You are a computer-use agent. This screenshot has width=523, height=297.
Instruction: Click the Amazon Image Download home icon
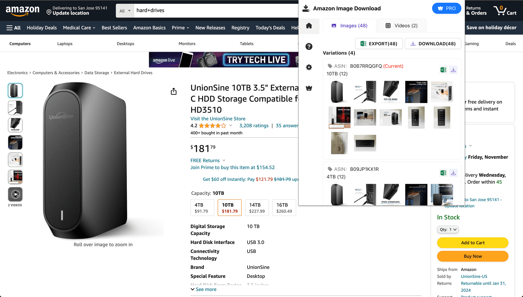point(309,26)
